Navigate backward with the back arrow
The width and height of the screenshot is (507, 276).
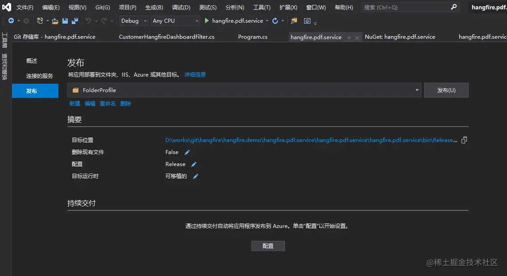[11, 20]
